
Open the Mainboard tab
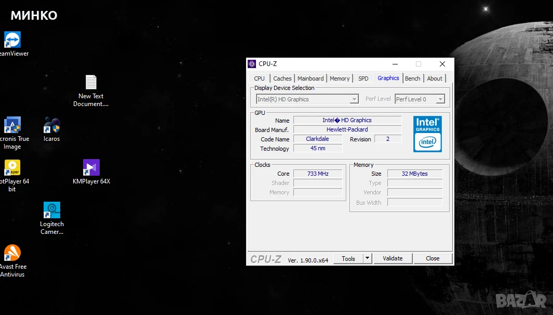(311, 78)
